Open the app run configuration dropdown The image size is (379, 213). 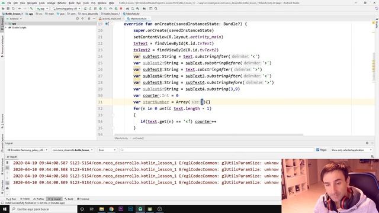(42, 8)
